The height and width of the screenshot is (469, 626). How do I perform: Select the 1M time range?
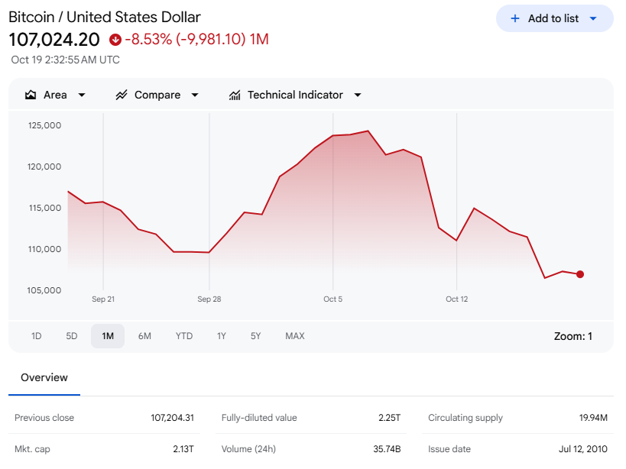pos(108,336)
